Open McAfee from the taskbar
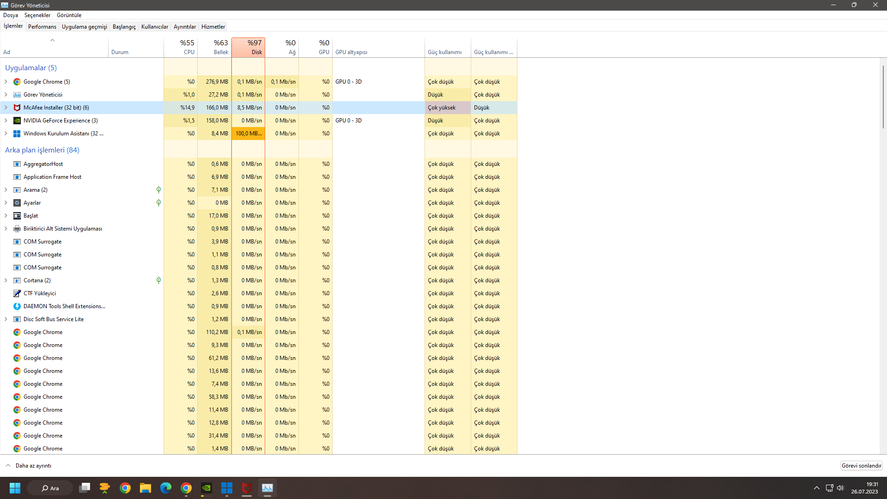Viewport: 887px width, 499px height. point(247,488)
